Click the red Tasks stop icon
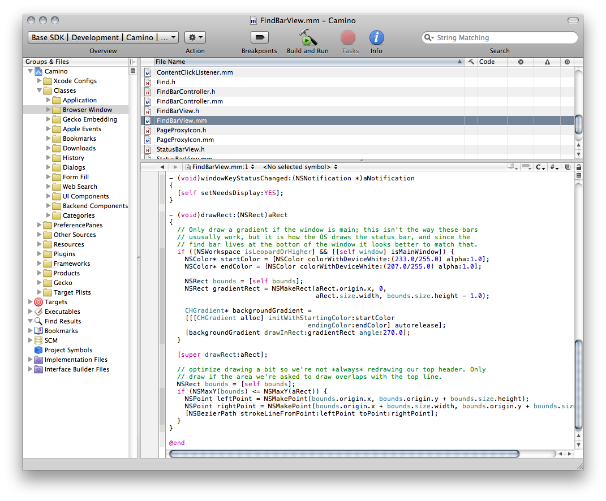The image size is (606, 501). pos(348,38)
